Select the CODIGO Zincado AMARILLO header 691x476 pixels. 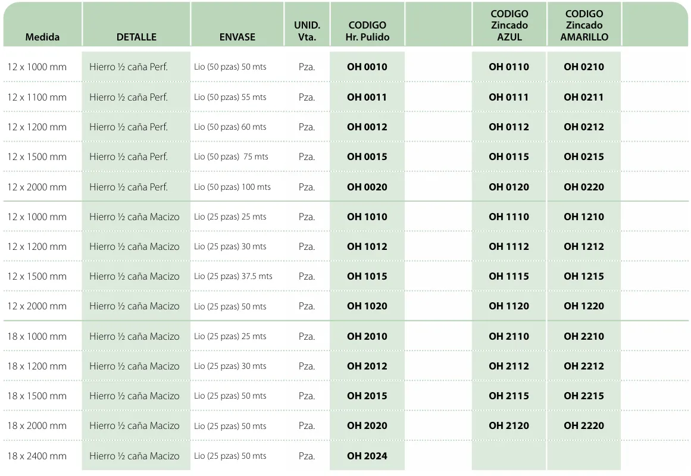pos(584,26)
